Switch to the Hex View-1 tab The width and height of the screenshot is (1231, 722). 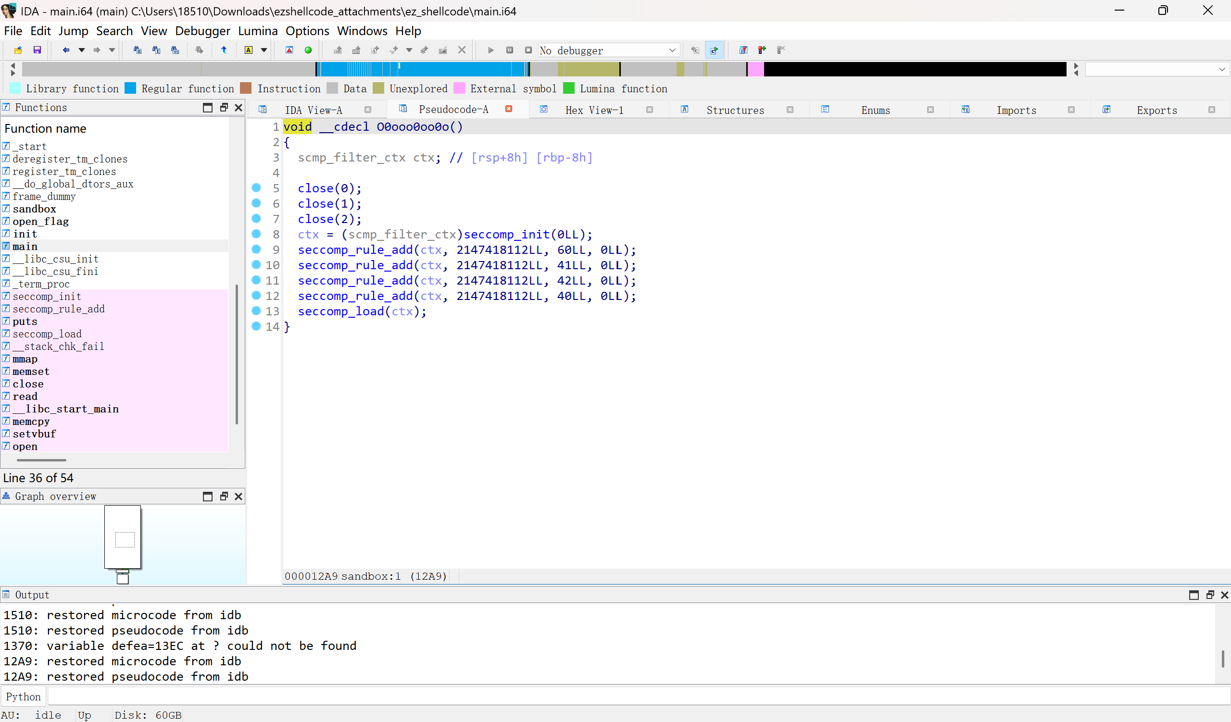point(594,110)
